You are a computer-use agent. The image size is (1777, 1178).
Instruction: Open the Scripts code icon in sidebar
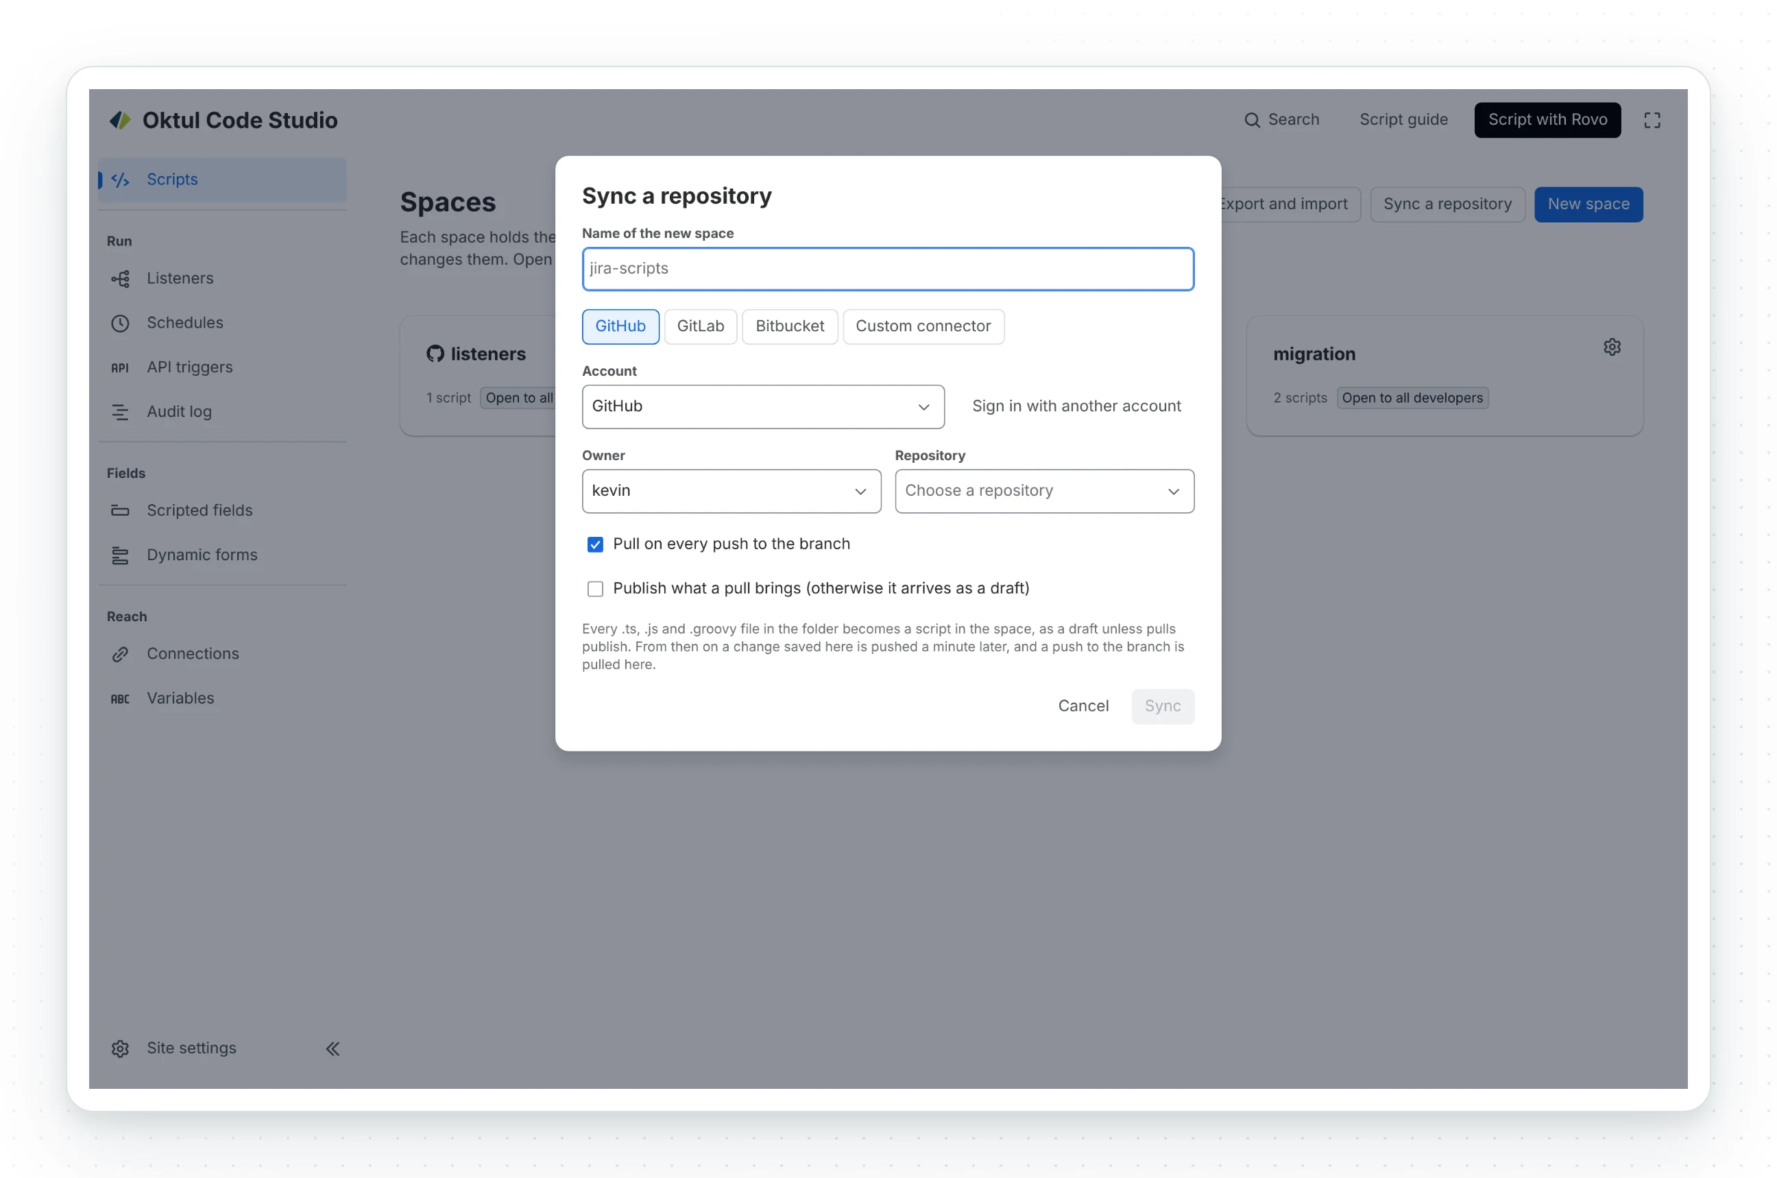pyautogui.click(x=120, y=180)
